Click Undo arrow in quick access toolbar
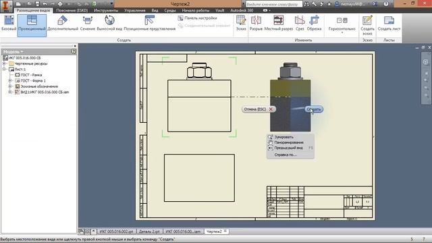Image resolution: width=432 pixels, height=243 pixels. pyautogui.click(x=45, y=4)
